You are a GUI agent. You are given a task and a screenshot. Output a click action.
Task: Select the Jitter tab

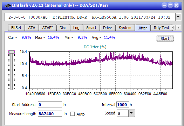(143, 28)
